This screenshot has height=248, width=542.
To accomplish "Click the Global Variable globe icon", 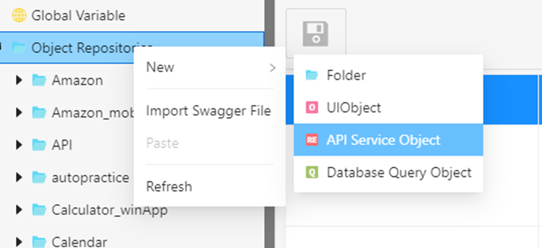I will (19, 16).
